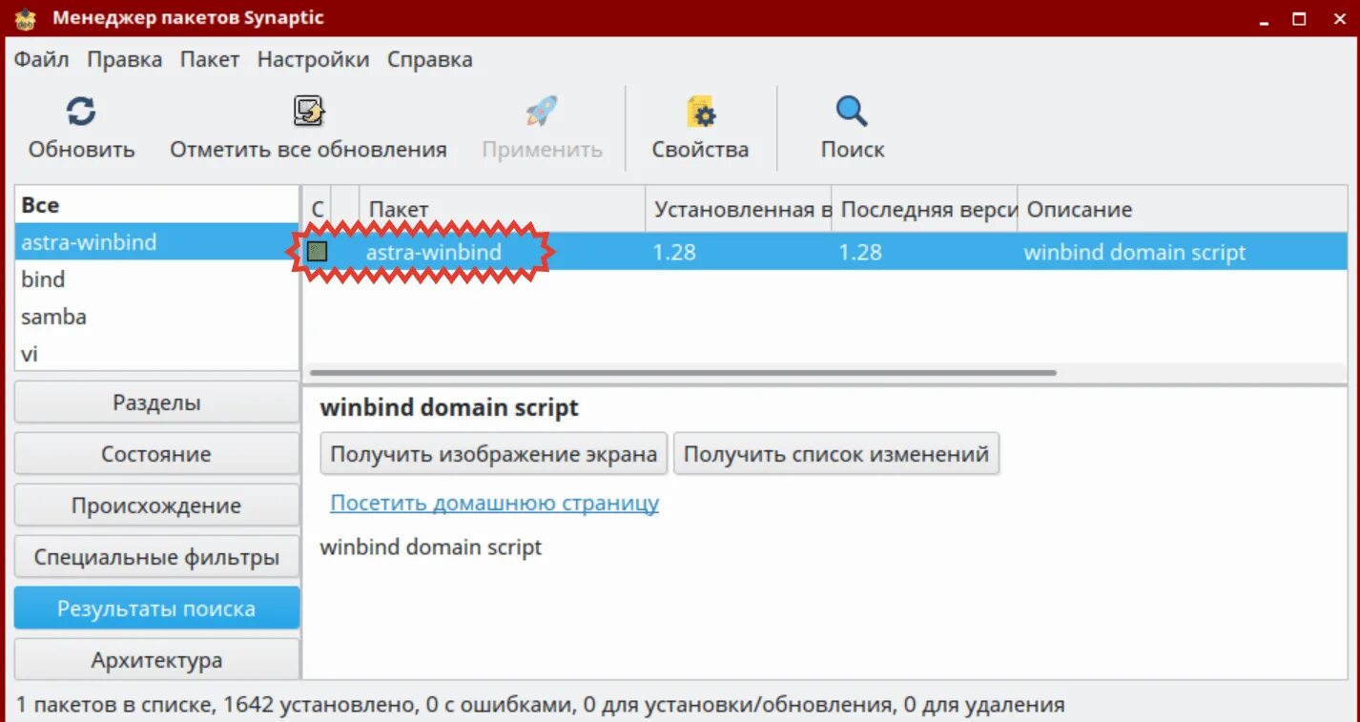This screenshot has height=722, width=1360.
Task: Open the Настройки menu
Action: tap(313, 59)
